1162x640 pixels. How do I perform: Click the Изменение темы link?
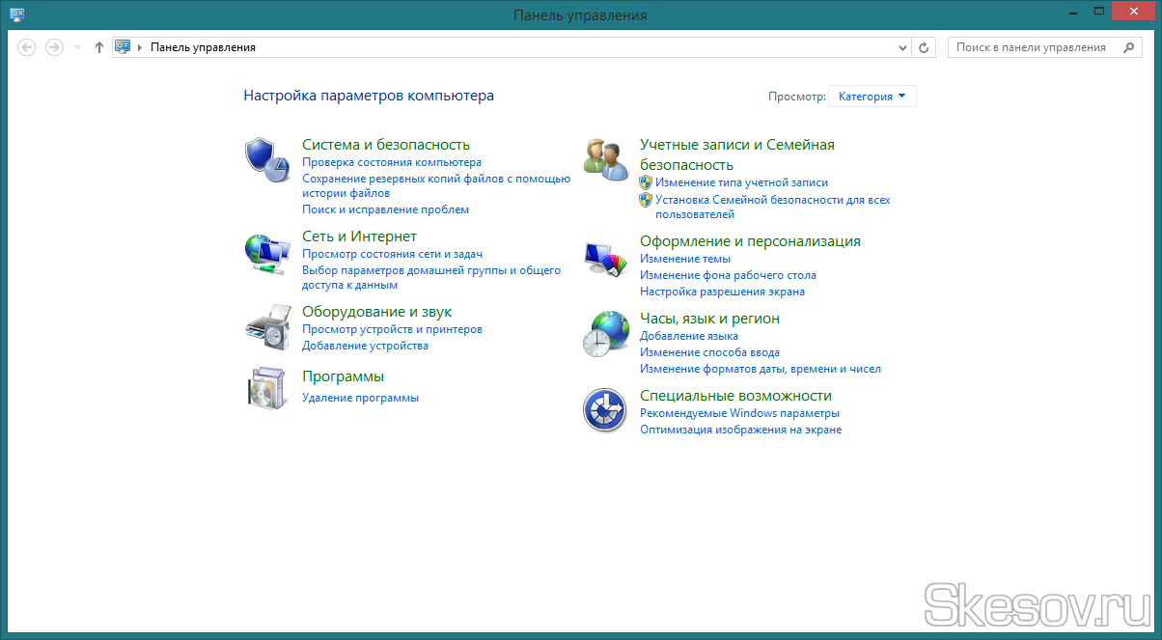684,259
